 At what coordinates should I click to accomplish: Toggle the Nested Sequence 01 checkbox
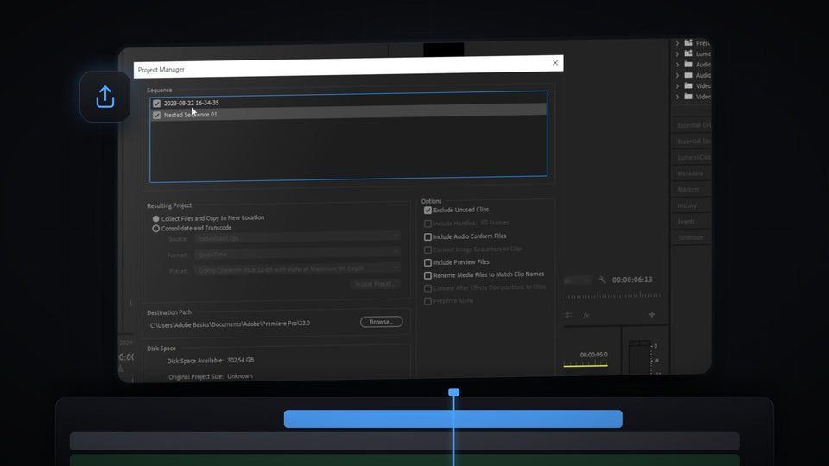[x=156, y=115]
